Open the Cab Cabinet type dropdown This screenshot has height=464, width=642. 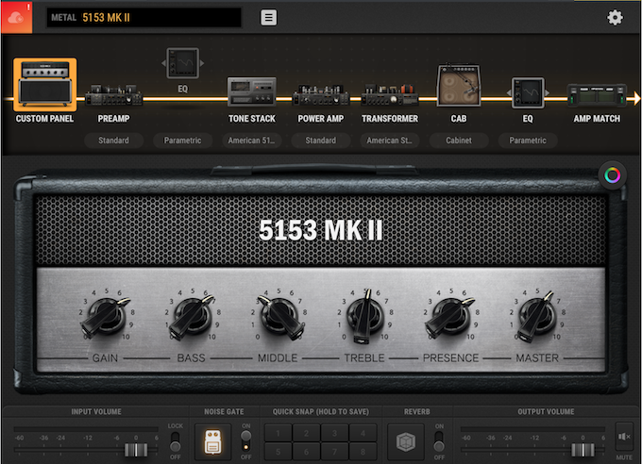pyautogui.click(x=459, y=141)
